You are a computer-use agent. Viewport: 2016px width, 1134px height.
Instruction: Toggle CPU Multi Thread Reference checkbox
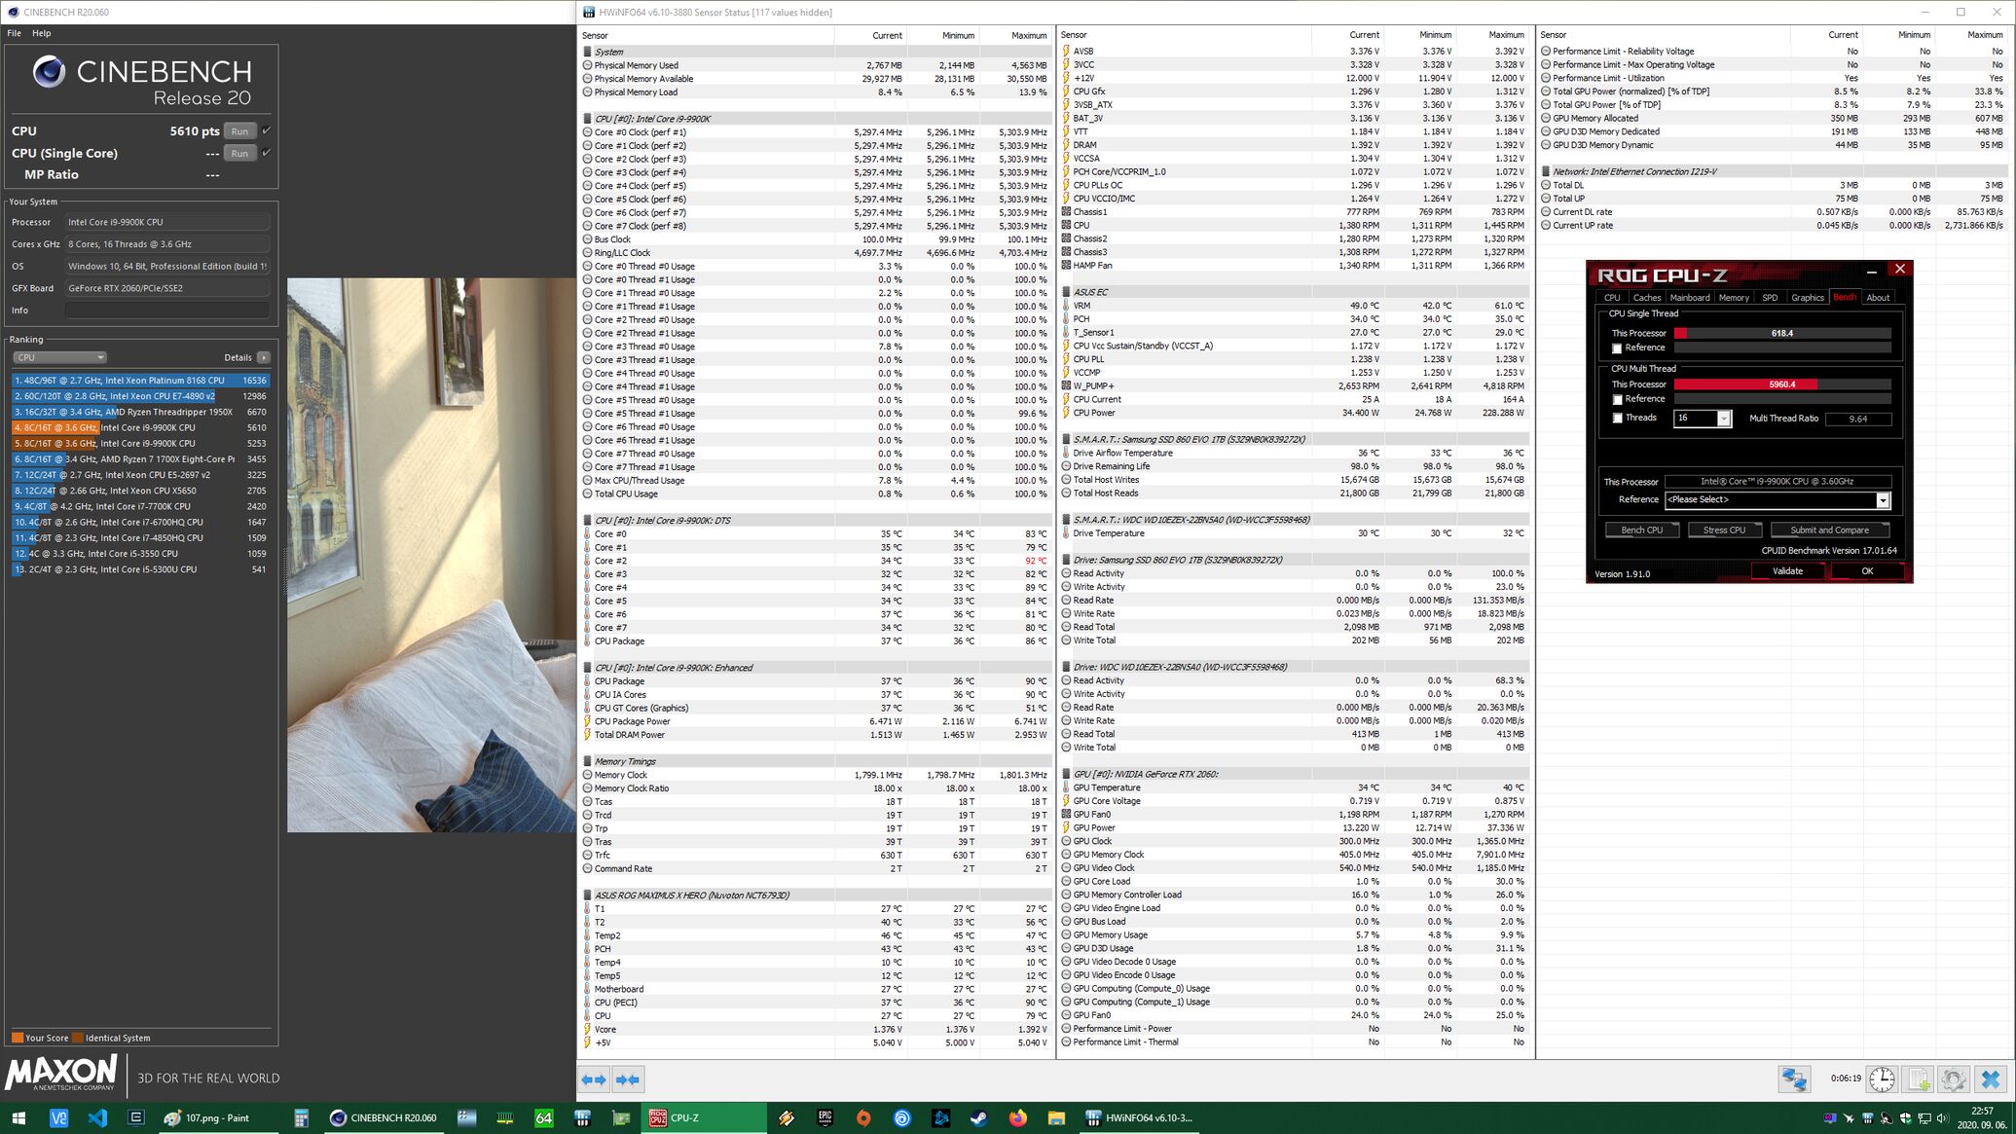(x=1617, y=399)
